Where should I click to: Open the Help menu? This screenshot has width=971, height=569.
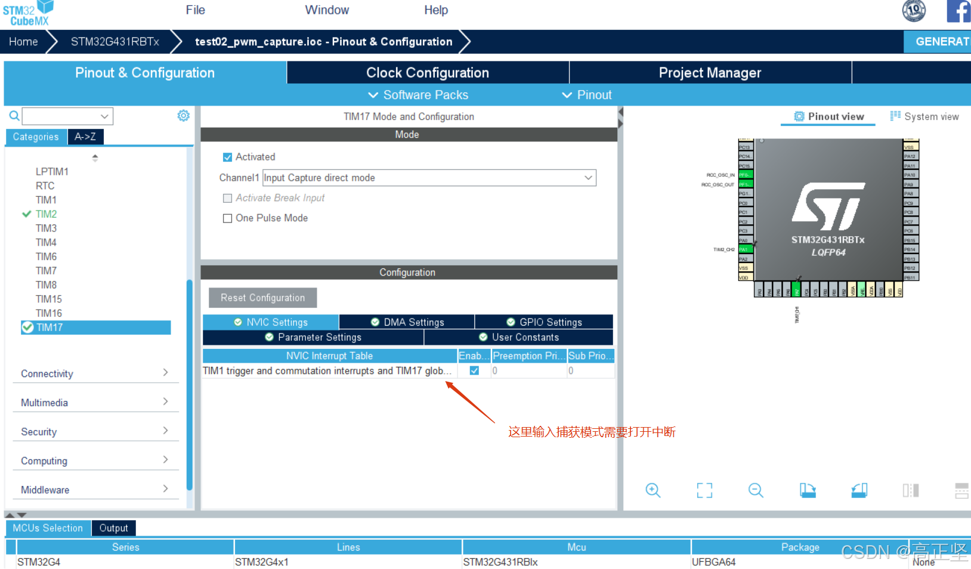pyautogui.click(x=436, y=10)
